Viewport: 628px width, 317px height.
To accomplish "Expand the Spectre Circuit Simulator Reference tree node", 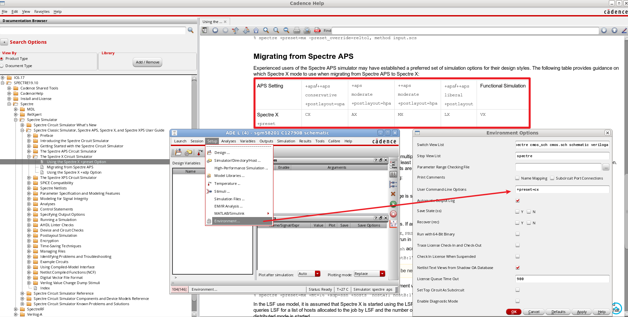I will (22, 293).
